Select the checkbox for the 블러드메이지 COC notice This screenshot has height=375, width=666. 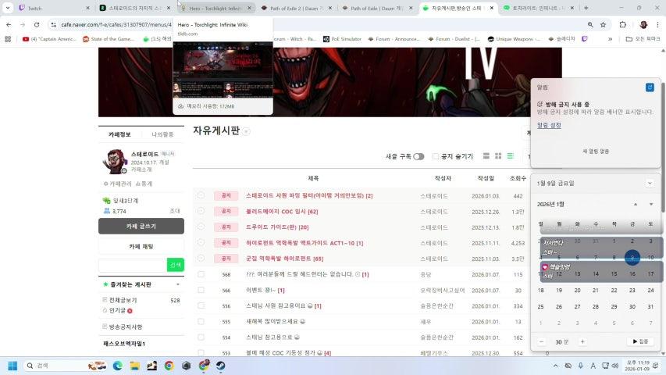tap(201, 211)
